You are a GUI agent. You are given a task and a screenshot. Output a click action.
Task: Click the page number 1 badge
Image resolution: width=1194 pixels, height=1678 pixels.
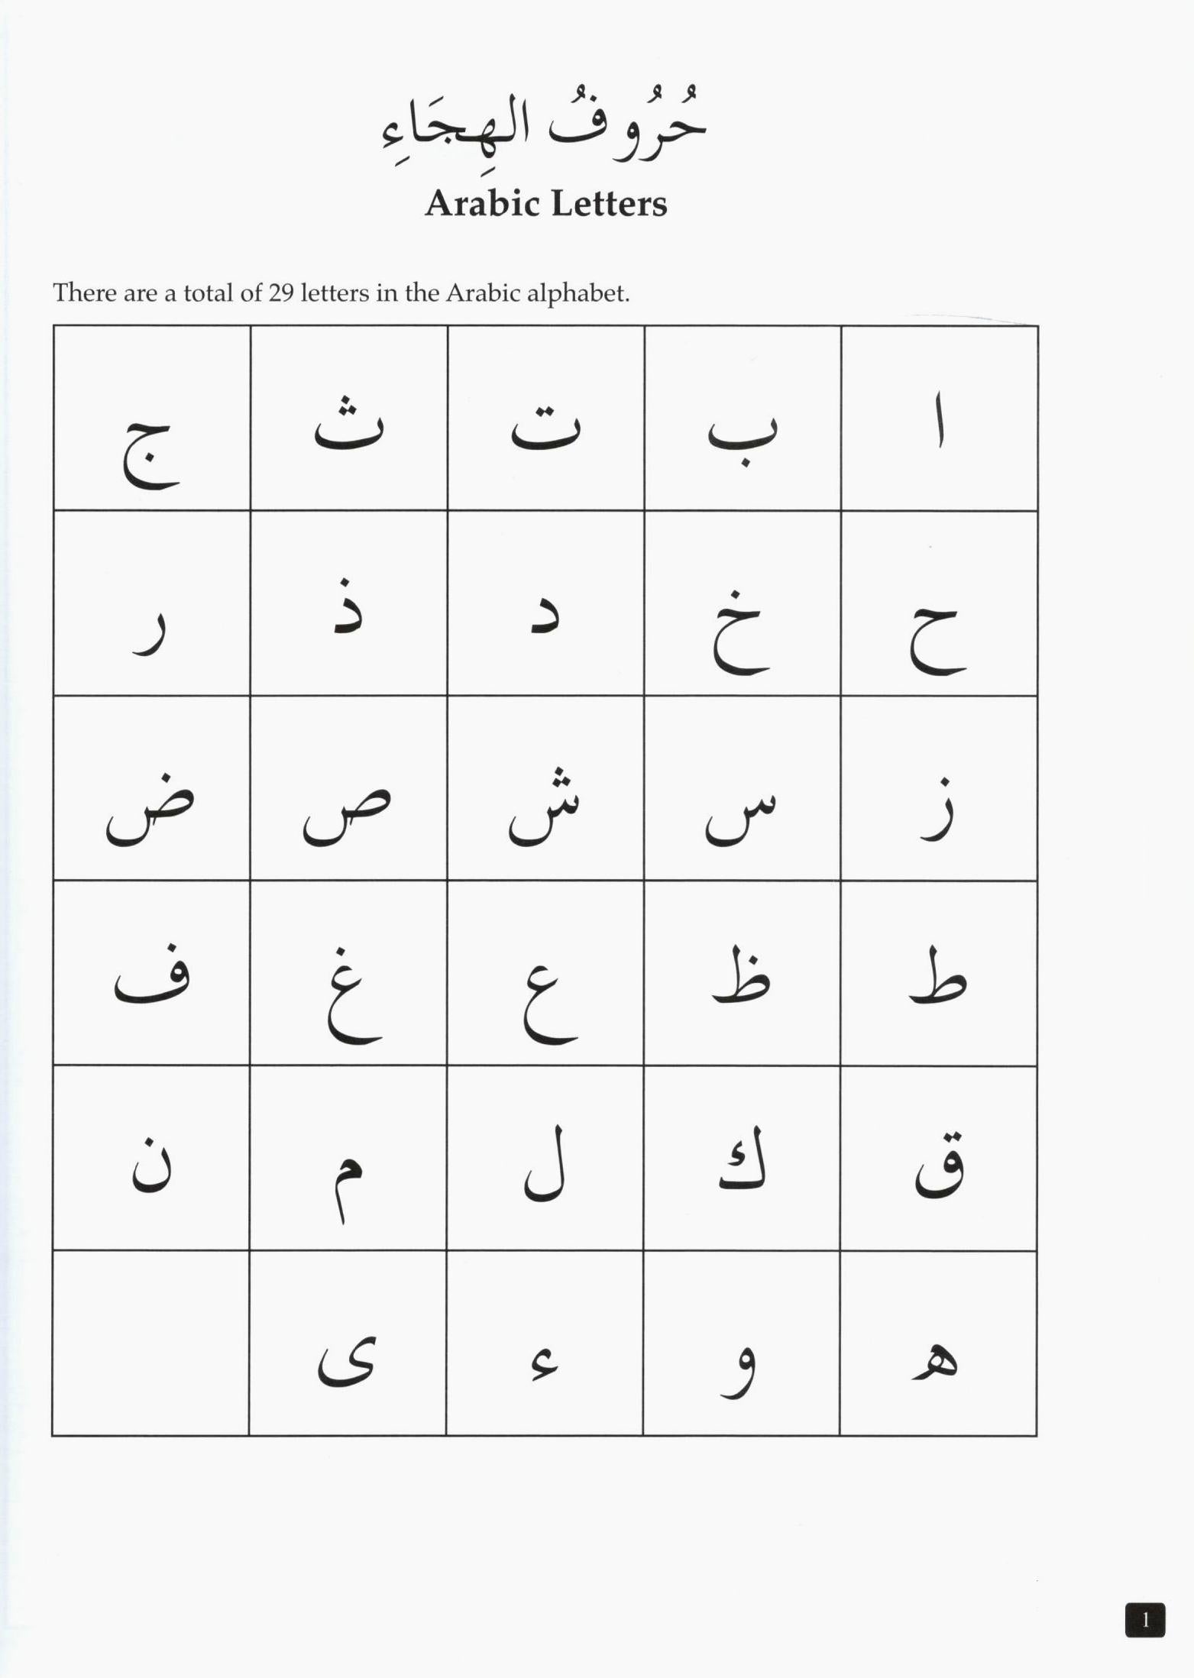(x=1144, y=1620)
